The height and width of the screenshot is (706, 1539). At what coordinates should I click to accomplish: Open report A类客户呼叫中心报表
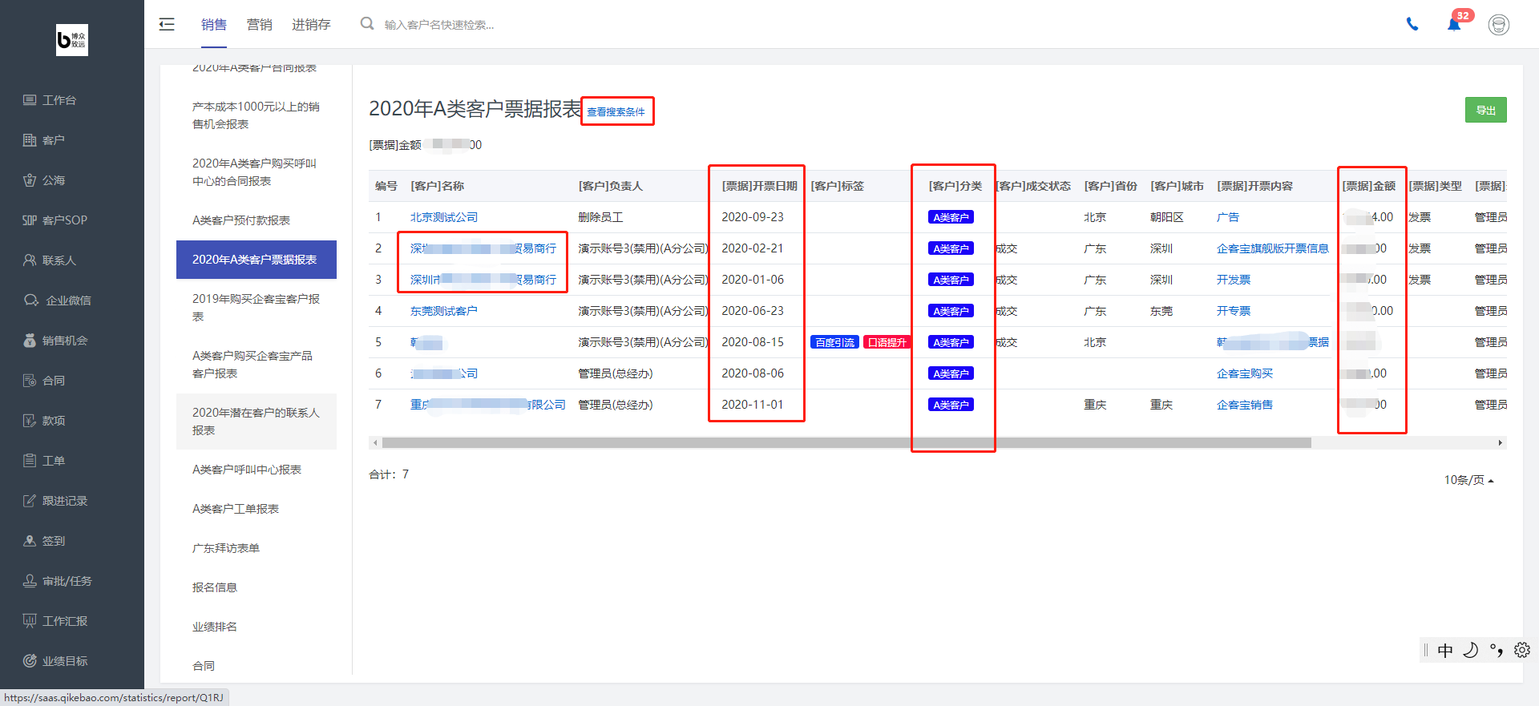(x=256, y=470)
